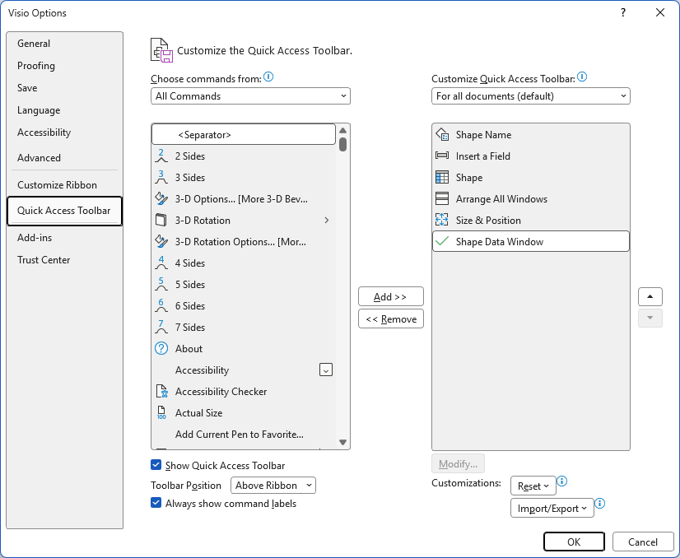The image size is (680, 558).
Task: Click the 3 Sides command icon
Action: [161, 177]
